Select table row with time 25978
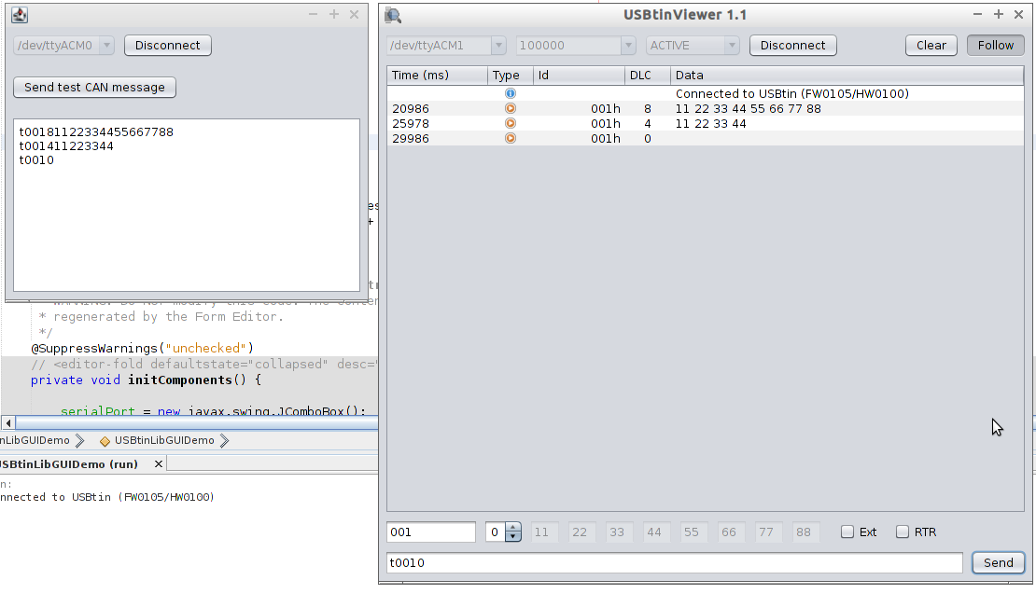 coord(705,123)
